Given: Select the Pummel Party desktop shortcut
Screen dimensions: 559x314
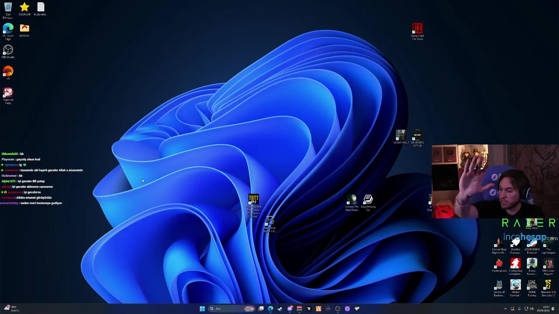Looking at the screenshot, I should (x=8, y=96).
